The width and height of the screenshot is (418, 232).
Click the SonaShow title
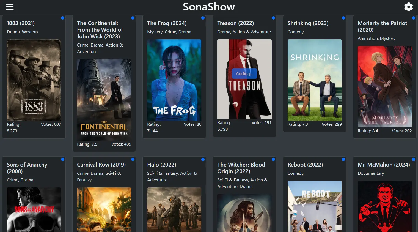(209, 7)
